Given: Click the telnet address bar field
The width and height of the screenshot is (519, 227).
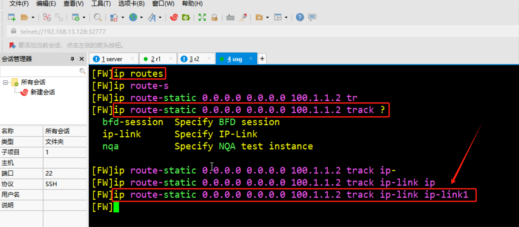Looking at the screenshot, I should point(263,31).
